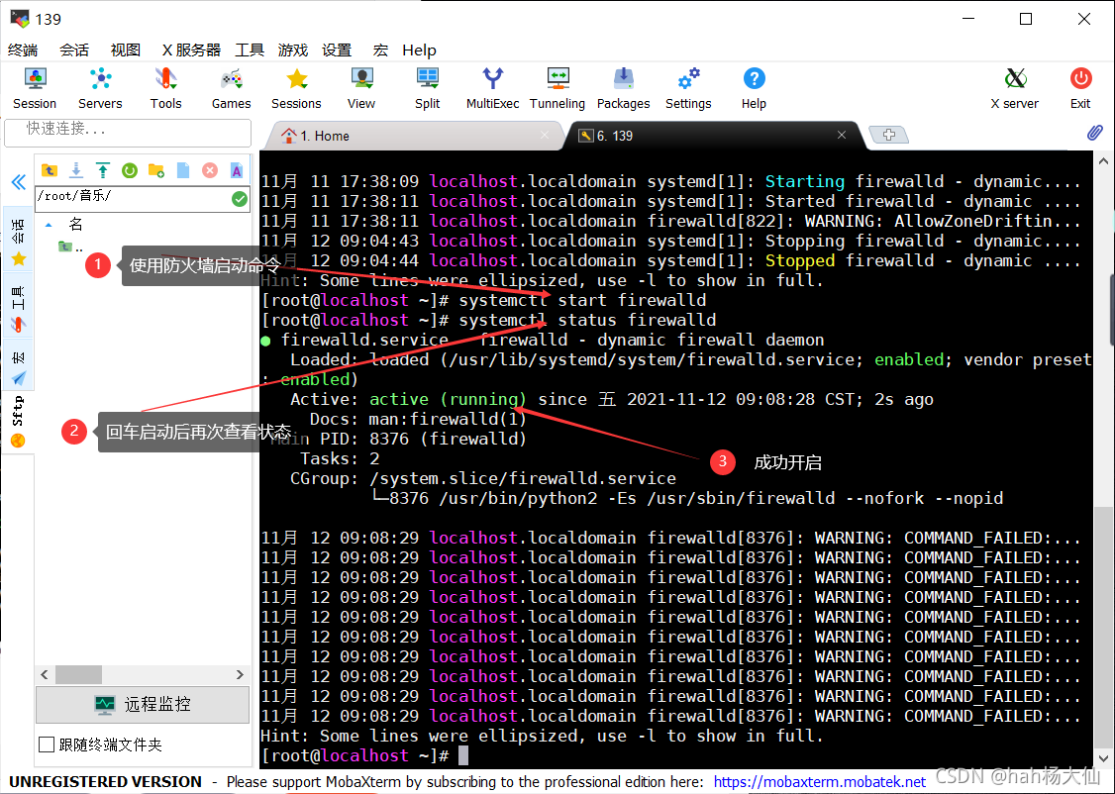Add a new tab with plus button
The image size is (1115, 794).
point(889,135)
